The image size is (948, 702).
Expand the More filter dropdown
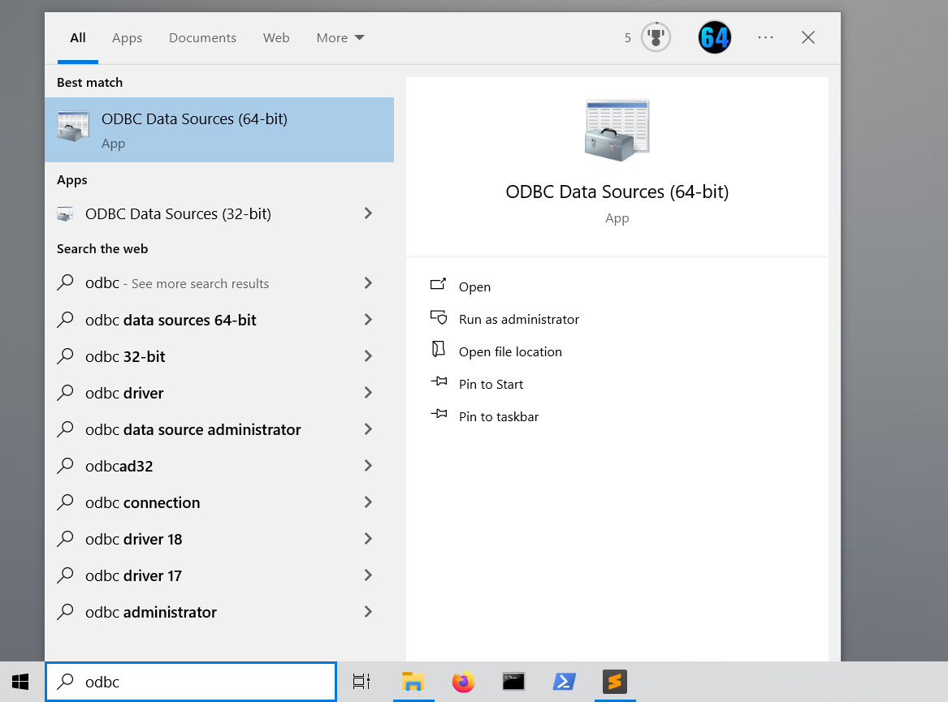coord(340,37)
